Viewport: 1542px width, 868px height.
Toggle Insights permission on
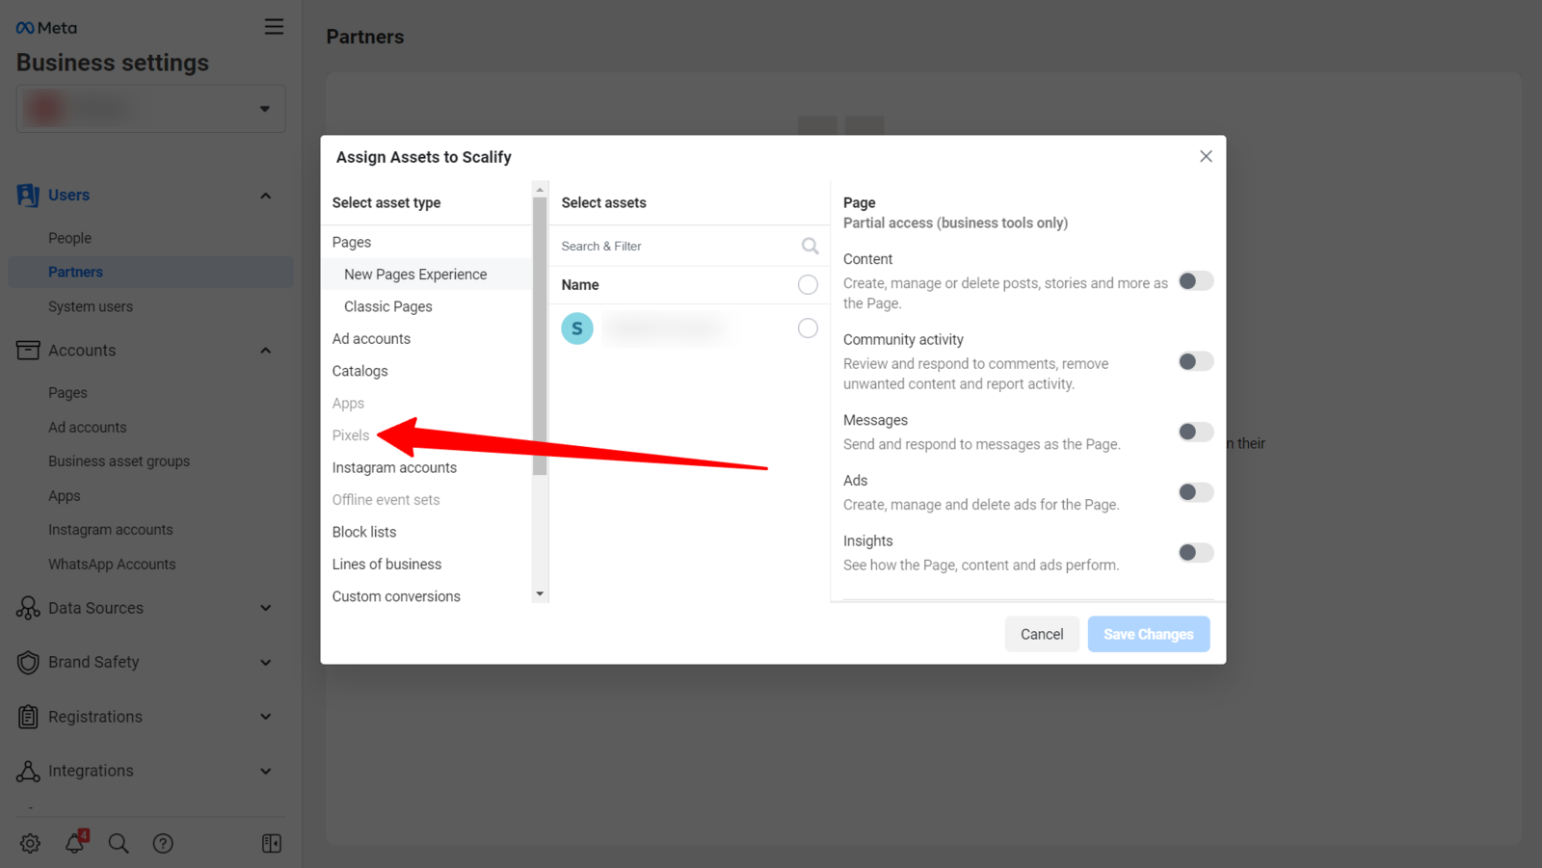(1195, 552)
